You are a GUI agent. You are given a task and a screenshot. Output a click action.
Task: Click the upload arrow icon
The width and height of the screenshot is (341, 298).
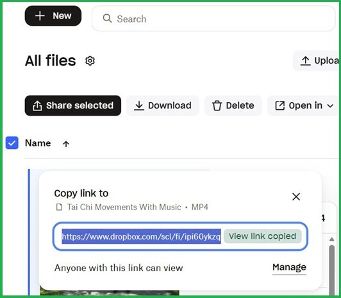pos(305,61)
